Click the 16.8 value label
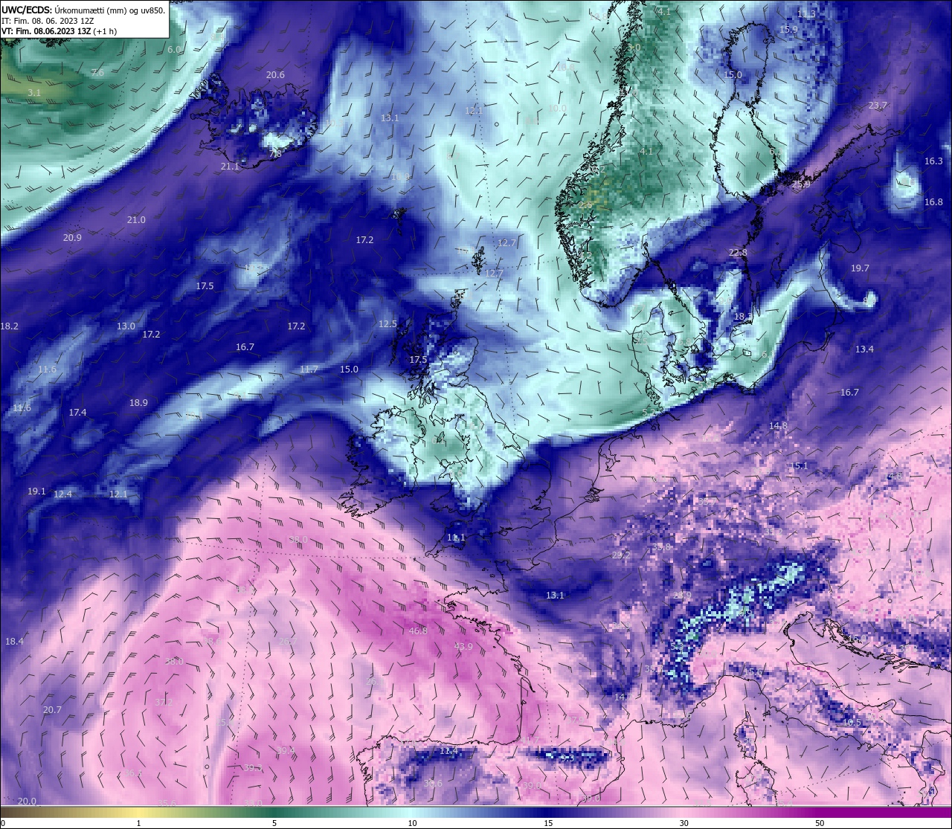The width and height of the screenshot is (952, 829). [933, 201]
